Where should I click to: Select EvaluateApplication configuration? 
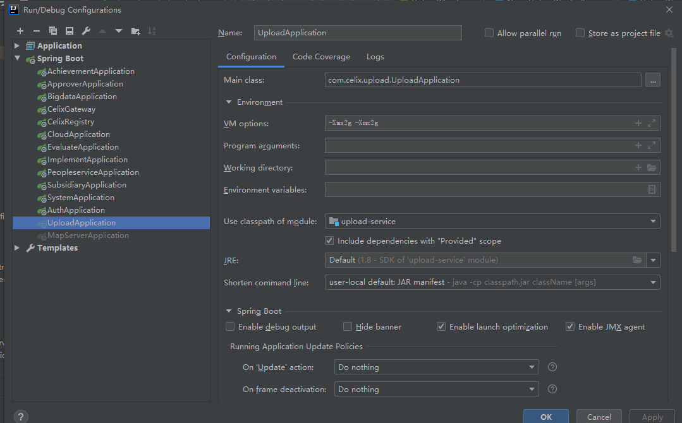tap(83, 147)
